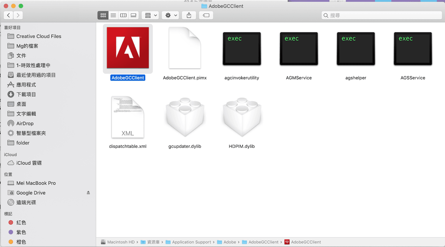Click AdobeGCClient folder in the path bar

[260, 242]
